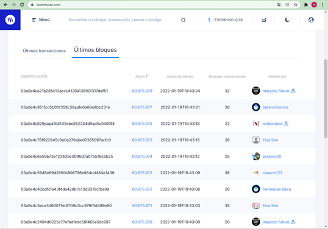The height and width of the screenshot is (229, 328).
Task: Open Chrome profile avatar
Action: 314,5
